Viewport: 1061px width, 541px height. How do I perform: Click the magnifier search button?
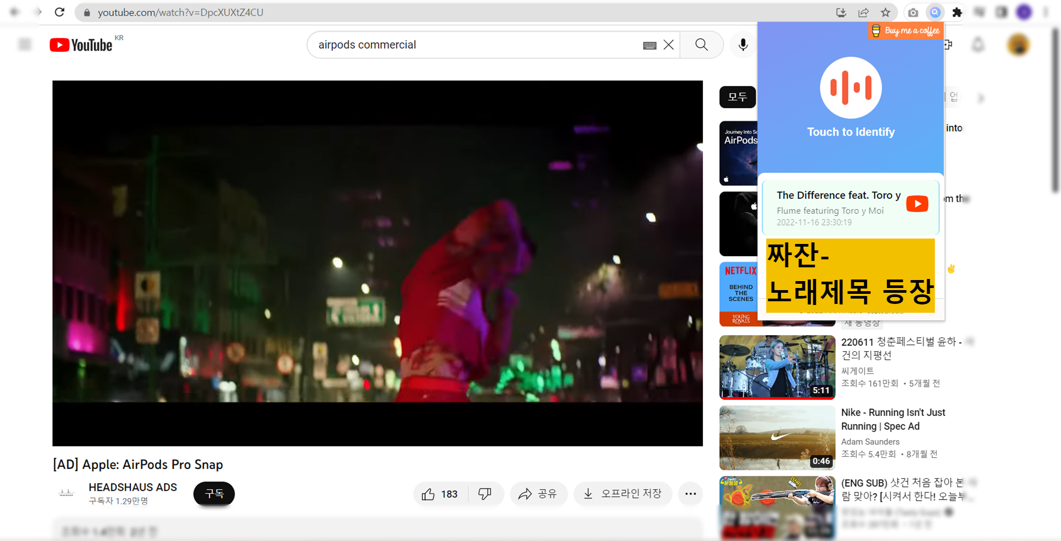click(701, 45)
